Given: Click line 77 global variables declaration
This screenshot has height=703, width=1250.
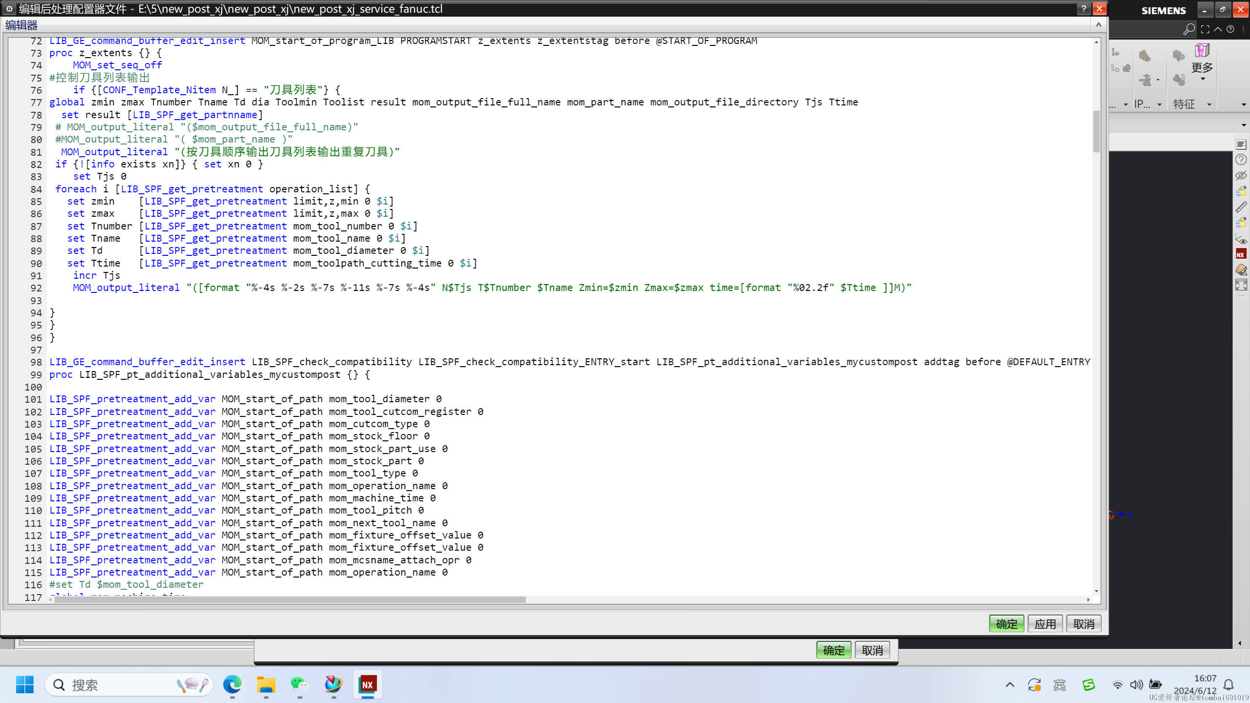Looking at the screenshot, I should 454,102.
